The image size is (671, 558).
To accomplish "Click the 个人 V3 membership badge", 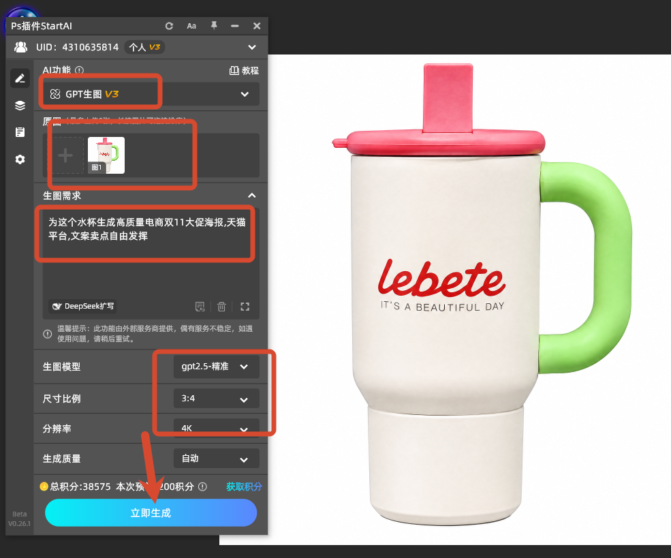I will pos(144,47).
